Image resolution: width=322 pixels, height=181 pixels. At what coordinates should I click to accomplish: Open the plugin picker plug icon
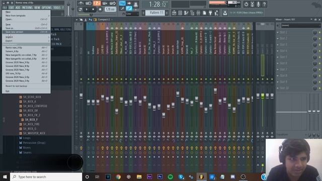pyautogui.click(x=210, y=13)
